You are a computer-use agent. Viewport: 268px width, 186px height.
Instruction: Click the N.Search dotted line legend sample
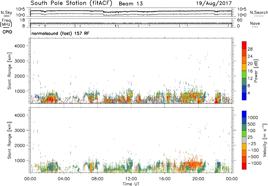259,16
